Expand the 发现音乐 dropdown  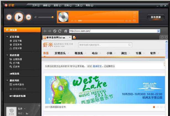click(x=68, y=53)
